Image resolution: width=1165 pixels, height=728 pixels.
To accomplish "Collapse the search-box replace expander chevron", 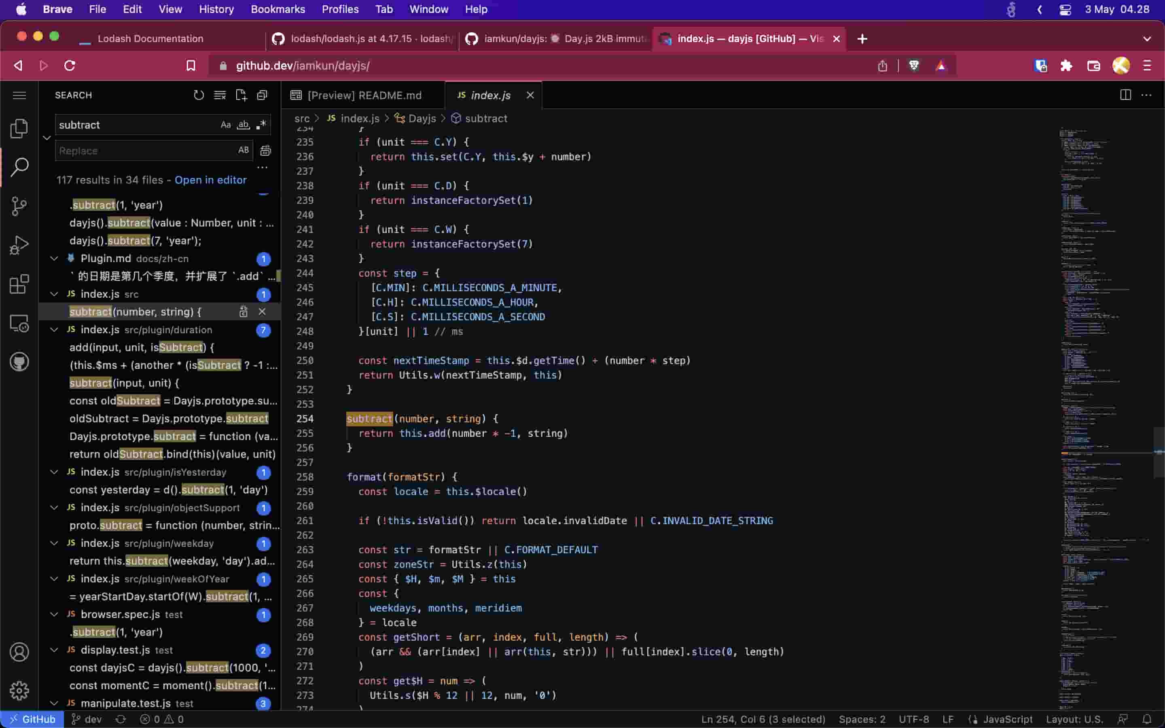I will coord(47,138).
